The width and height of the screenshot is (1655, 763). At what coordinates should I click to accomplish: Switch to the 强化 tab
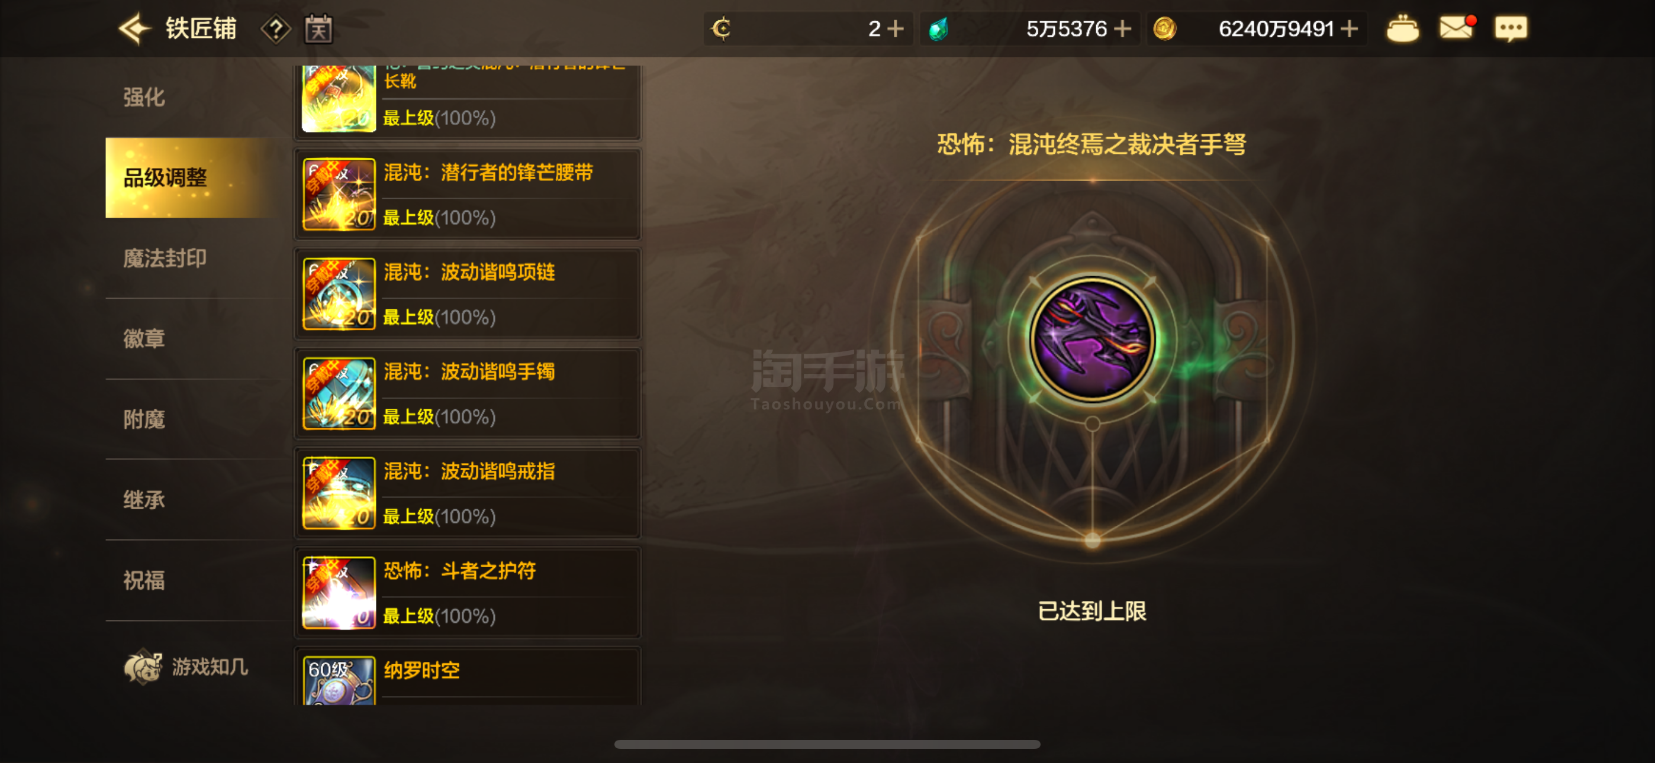(x=144, y=97)
